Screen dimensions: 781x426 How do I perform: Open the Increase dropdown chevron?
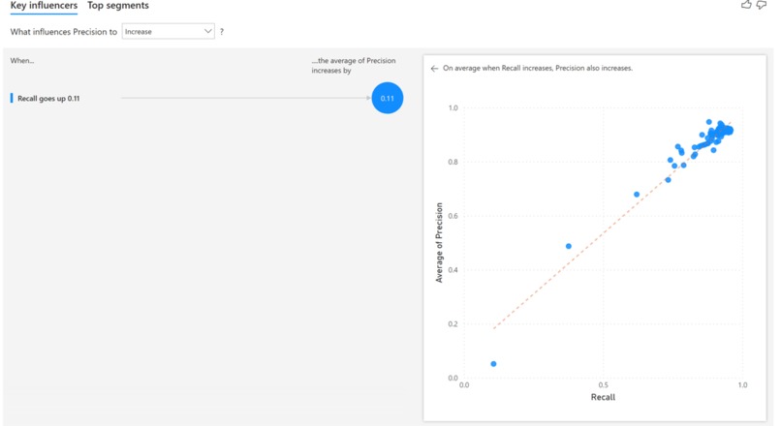point(207,31)
